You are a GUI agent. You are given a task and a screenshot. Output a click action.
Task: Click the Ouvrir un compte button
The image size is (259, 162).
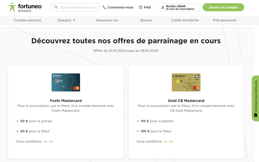(x=223, y=7)
